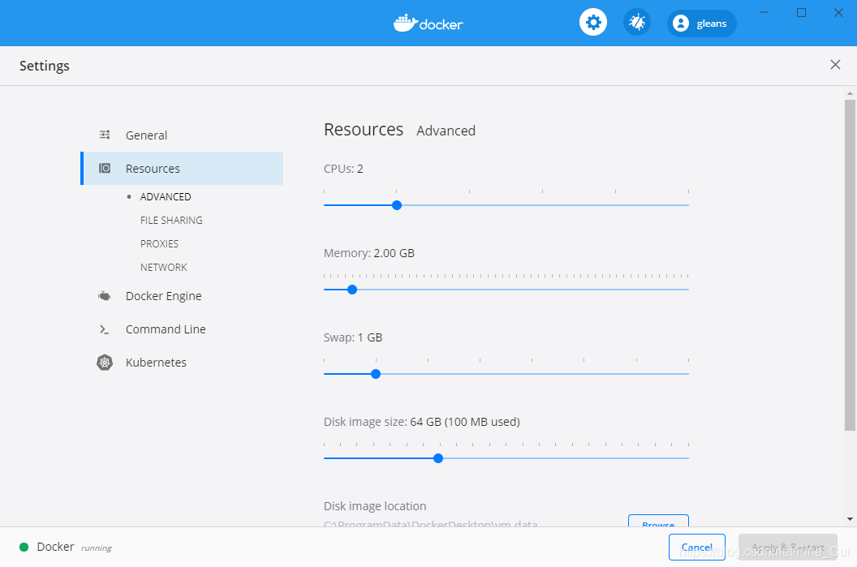This screenshot has width=857, height=567.
Task: Switch to the Docker Engine section
Action: click(x=163, y=296)
